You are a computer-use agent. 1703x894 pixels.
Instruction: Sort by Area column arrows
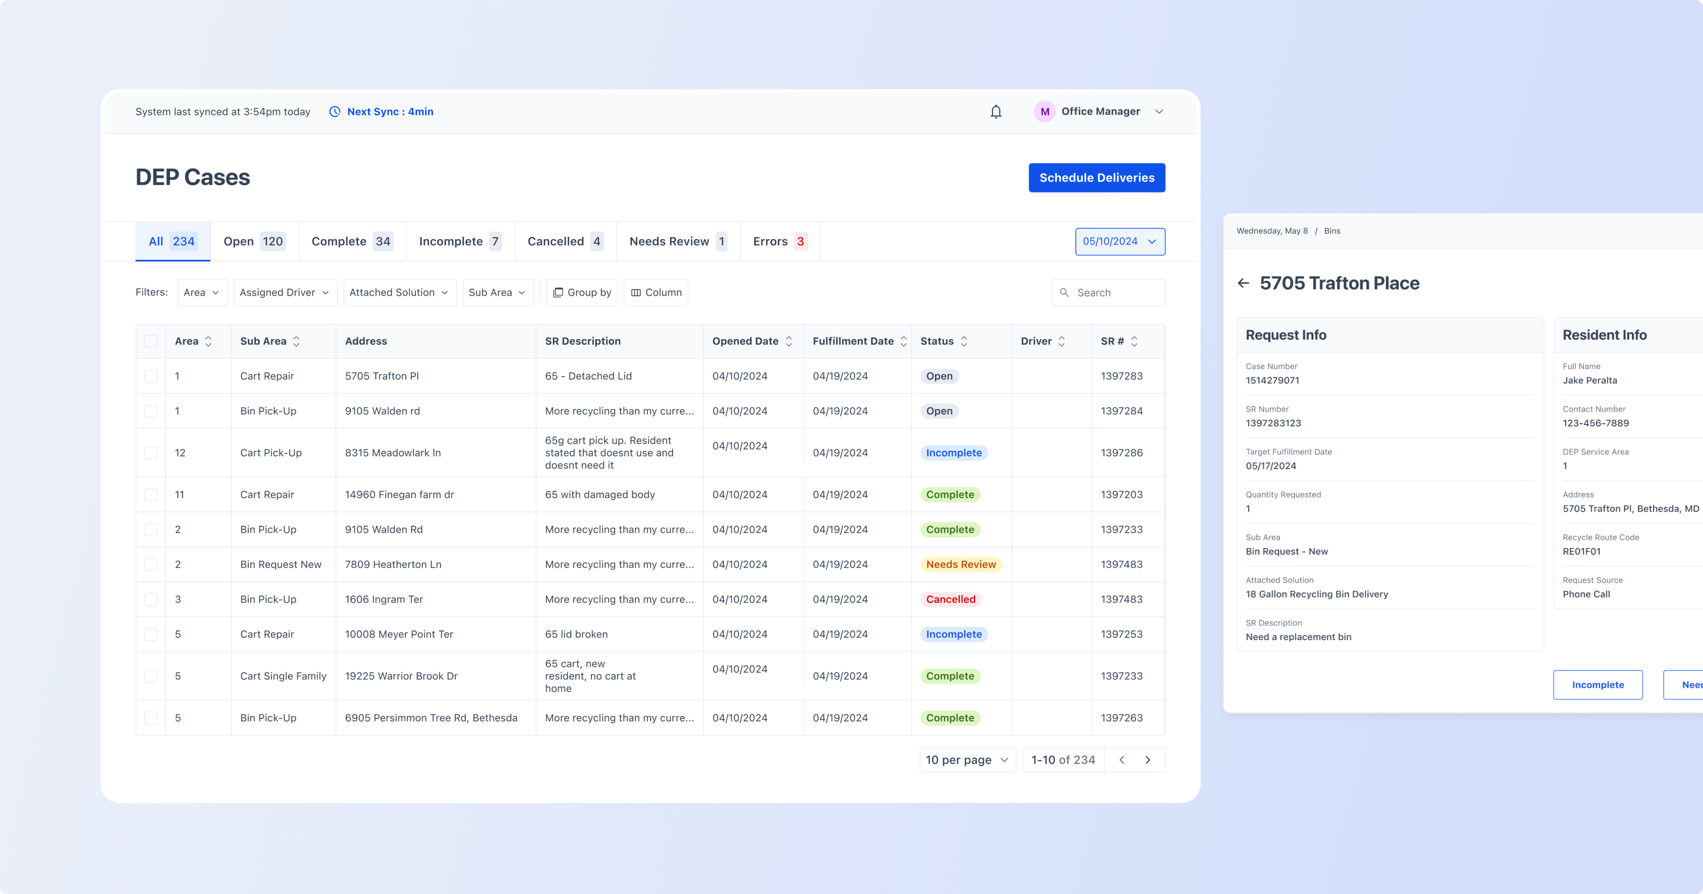tap(208, 342)
